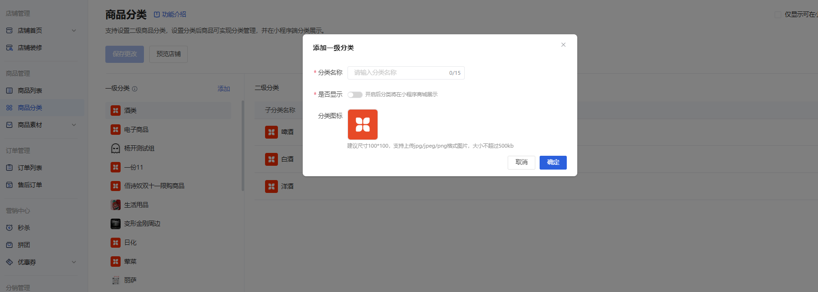Click the 生活用品 category image icon
818x292 pixels.
tap(115, 205)
